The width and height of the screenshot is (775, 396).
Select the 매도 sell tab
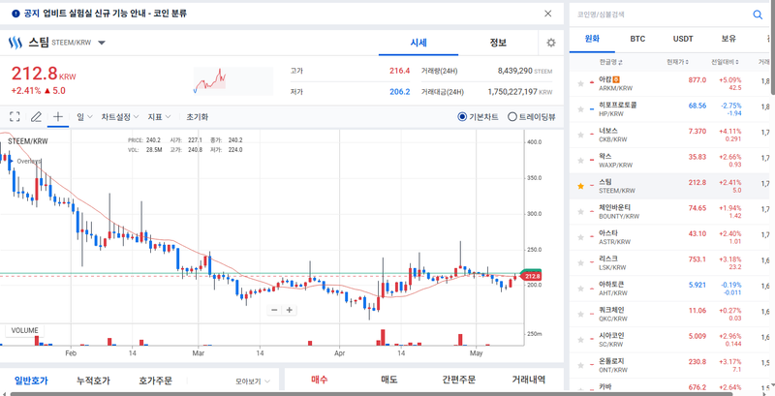pos(389,380)
